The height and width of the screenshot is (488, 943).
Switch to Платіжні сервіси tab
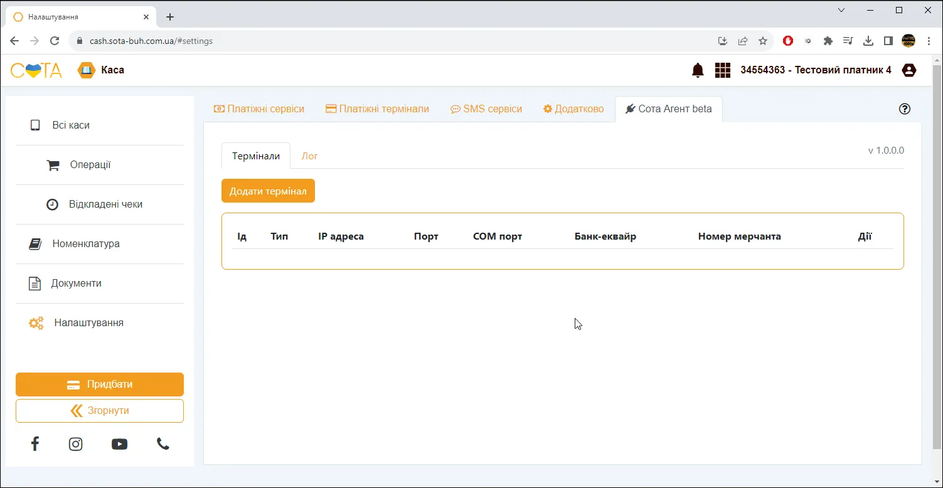(259, 109)
